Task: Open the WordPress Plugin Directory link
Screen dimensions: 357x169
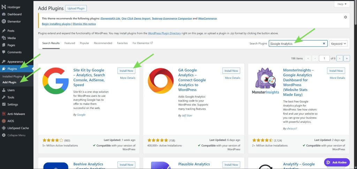Action: [x=165, y=33]
